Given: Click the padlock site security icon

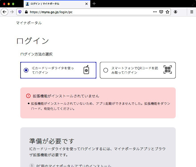Looking at the screenshot, I should point(26,12).
